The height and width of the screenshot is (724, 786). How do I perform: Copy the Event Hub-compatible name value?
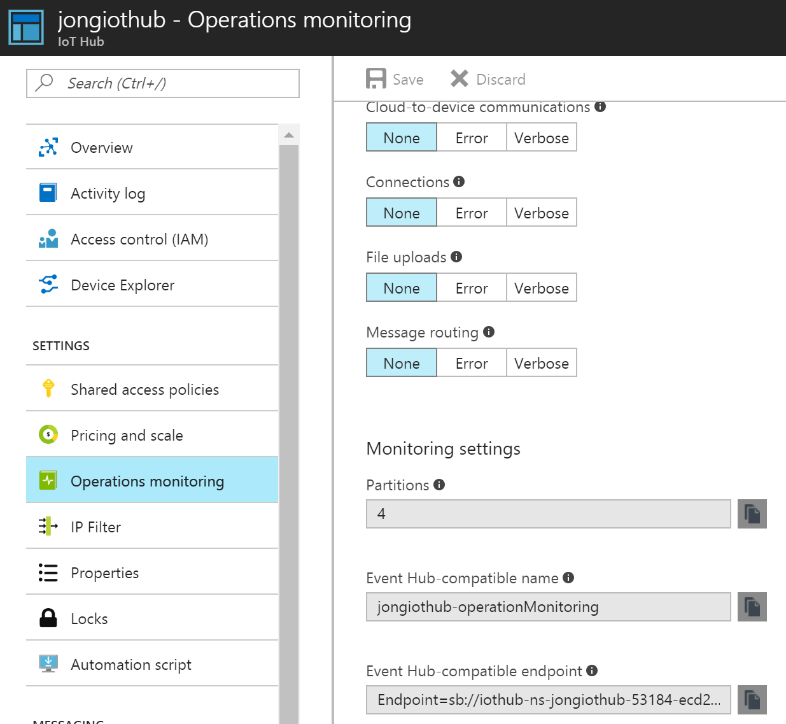point(752,607)
